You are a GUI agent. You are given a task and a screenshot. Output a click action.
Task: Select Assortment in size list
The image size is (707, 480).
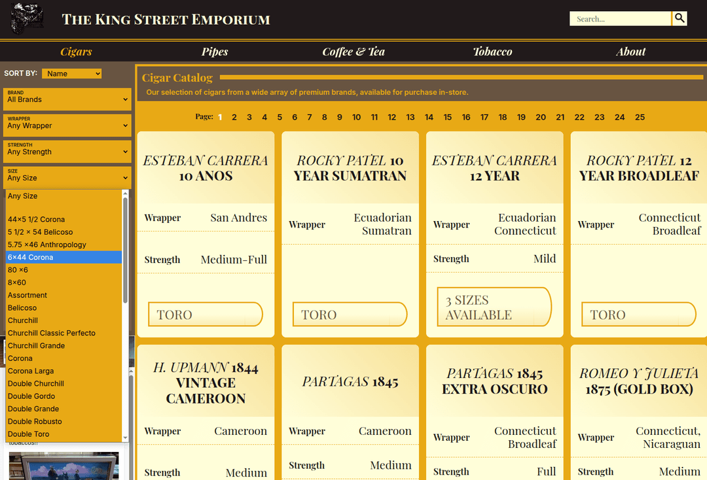pyautogui.click(x=63, y=295)
